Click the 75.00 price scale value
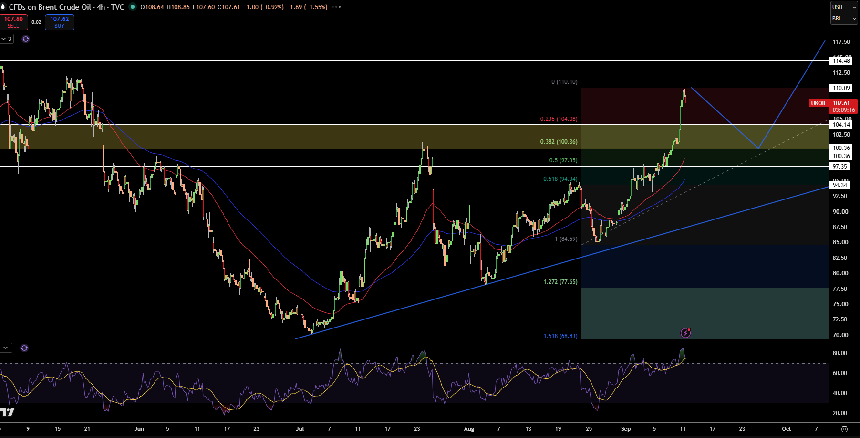The image size is (860, 438). 840,304
